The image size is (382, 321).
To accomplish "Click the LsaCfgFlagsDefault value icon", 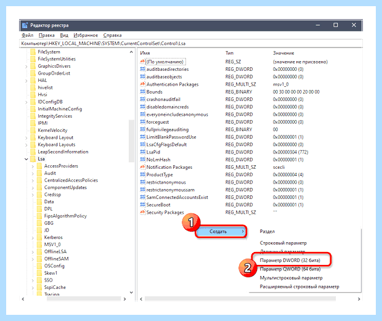I will (142, 145).
